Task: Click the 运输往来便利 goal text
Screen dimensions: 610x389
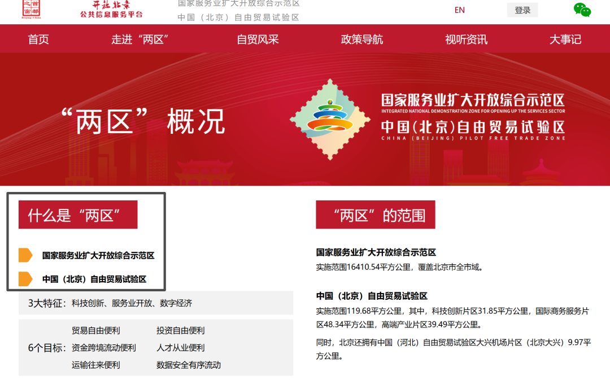Action: coord(95,365)
